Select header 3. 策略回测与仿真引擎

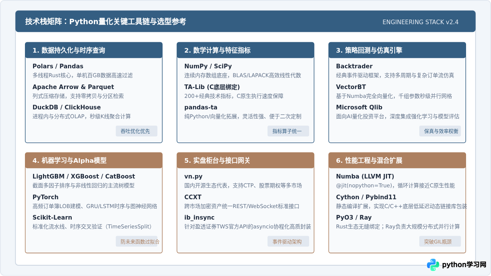[x=397, y=50]
